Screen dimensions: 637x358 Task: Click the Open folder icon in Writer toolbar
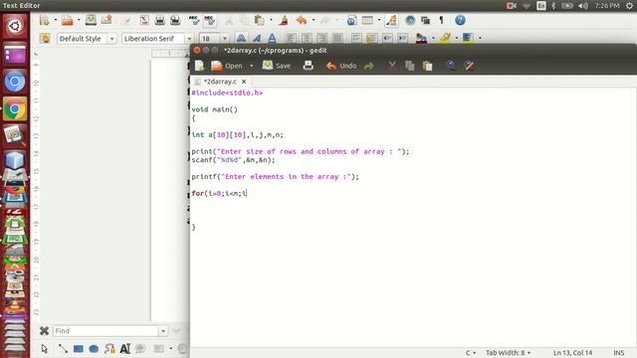point(68,20)
